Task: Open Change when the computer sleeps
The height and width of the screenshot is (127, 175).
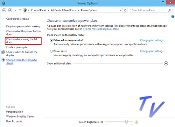Action: (22, 61)
